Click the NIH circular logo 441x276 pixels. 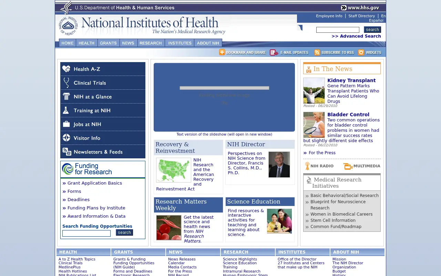[x=68, y=26]
